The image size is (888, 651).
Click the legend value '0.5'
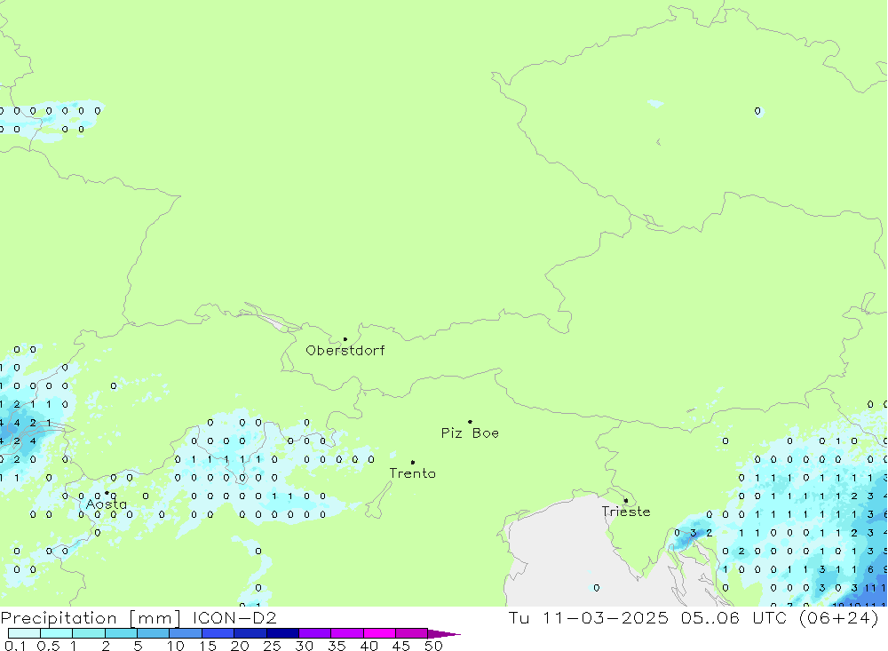[x=48, y=646]
